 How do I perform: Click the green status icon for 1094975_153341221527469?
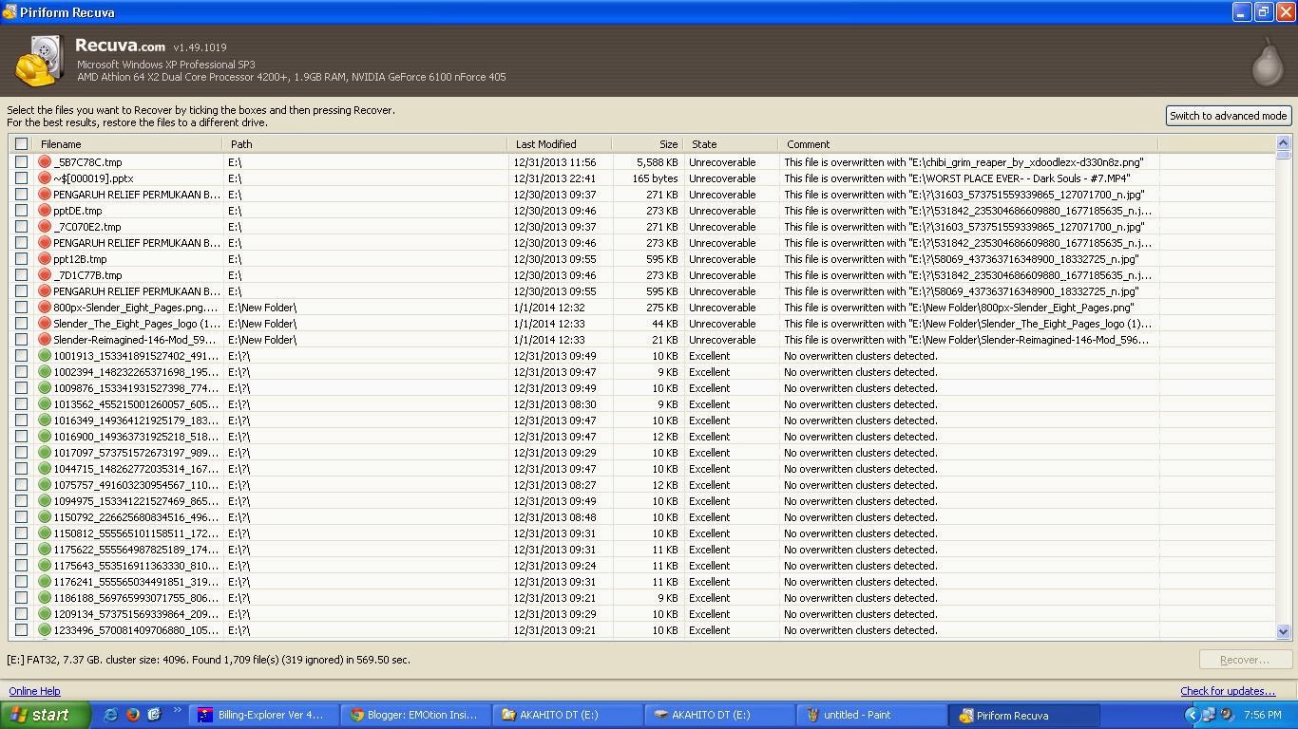point(45,501)
